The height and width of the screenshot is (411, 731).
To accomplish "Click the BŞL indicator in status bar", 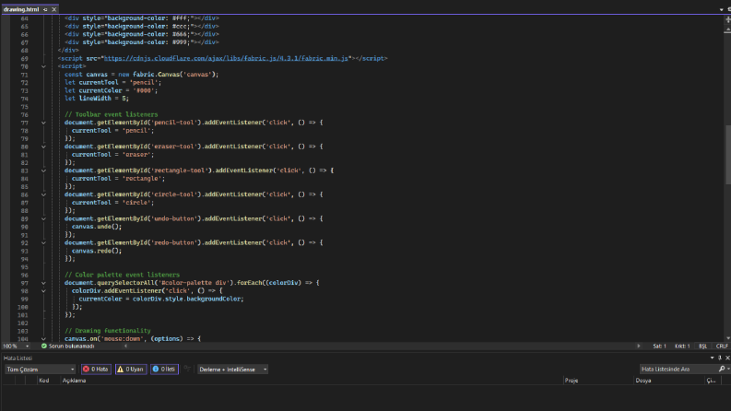I will coord(702,346).
